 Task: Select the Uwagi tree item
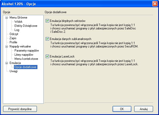[x=13, y=71]
